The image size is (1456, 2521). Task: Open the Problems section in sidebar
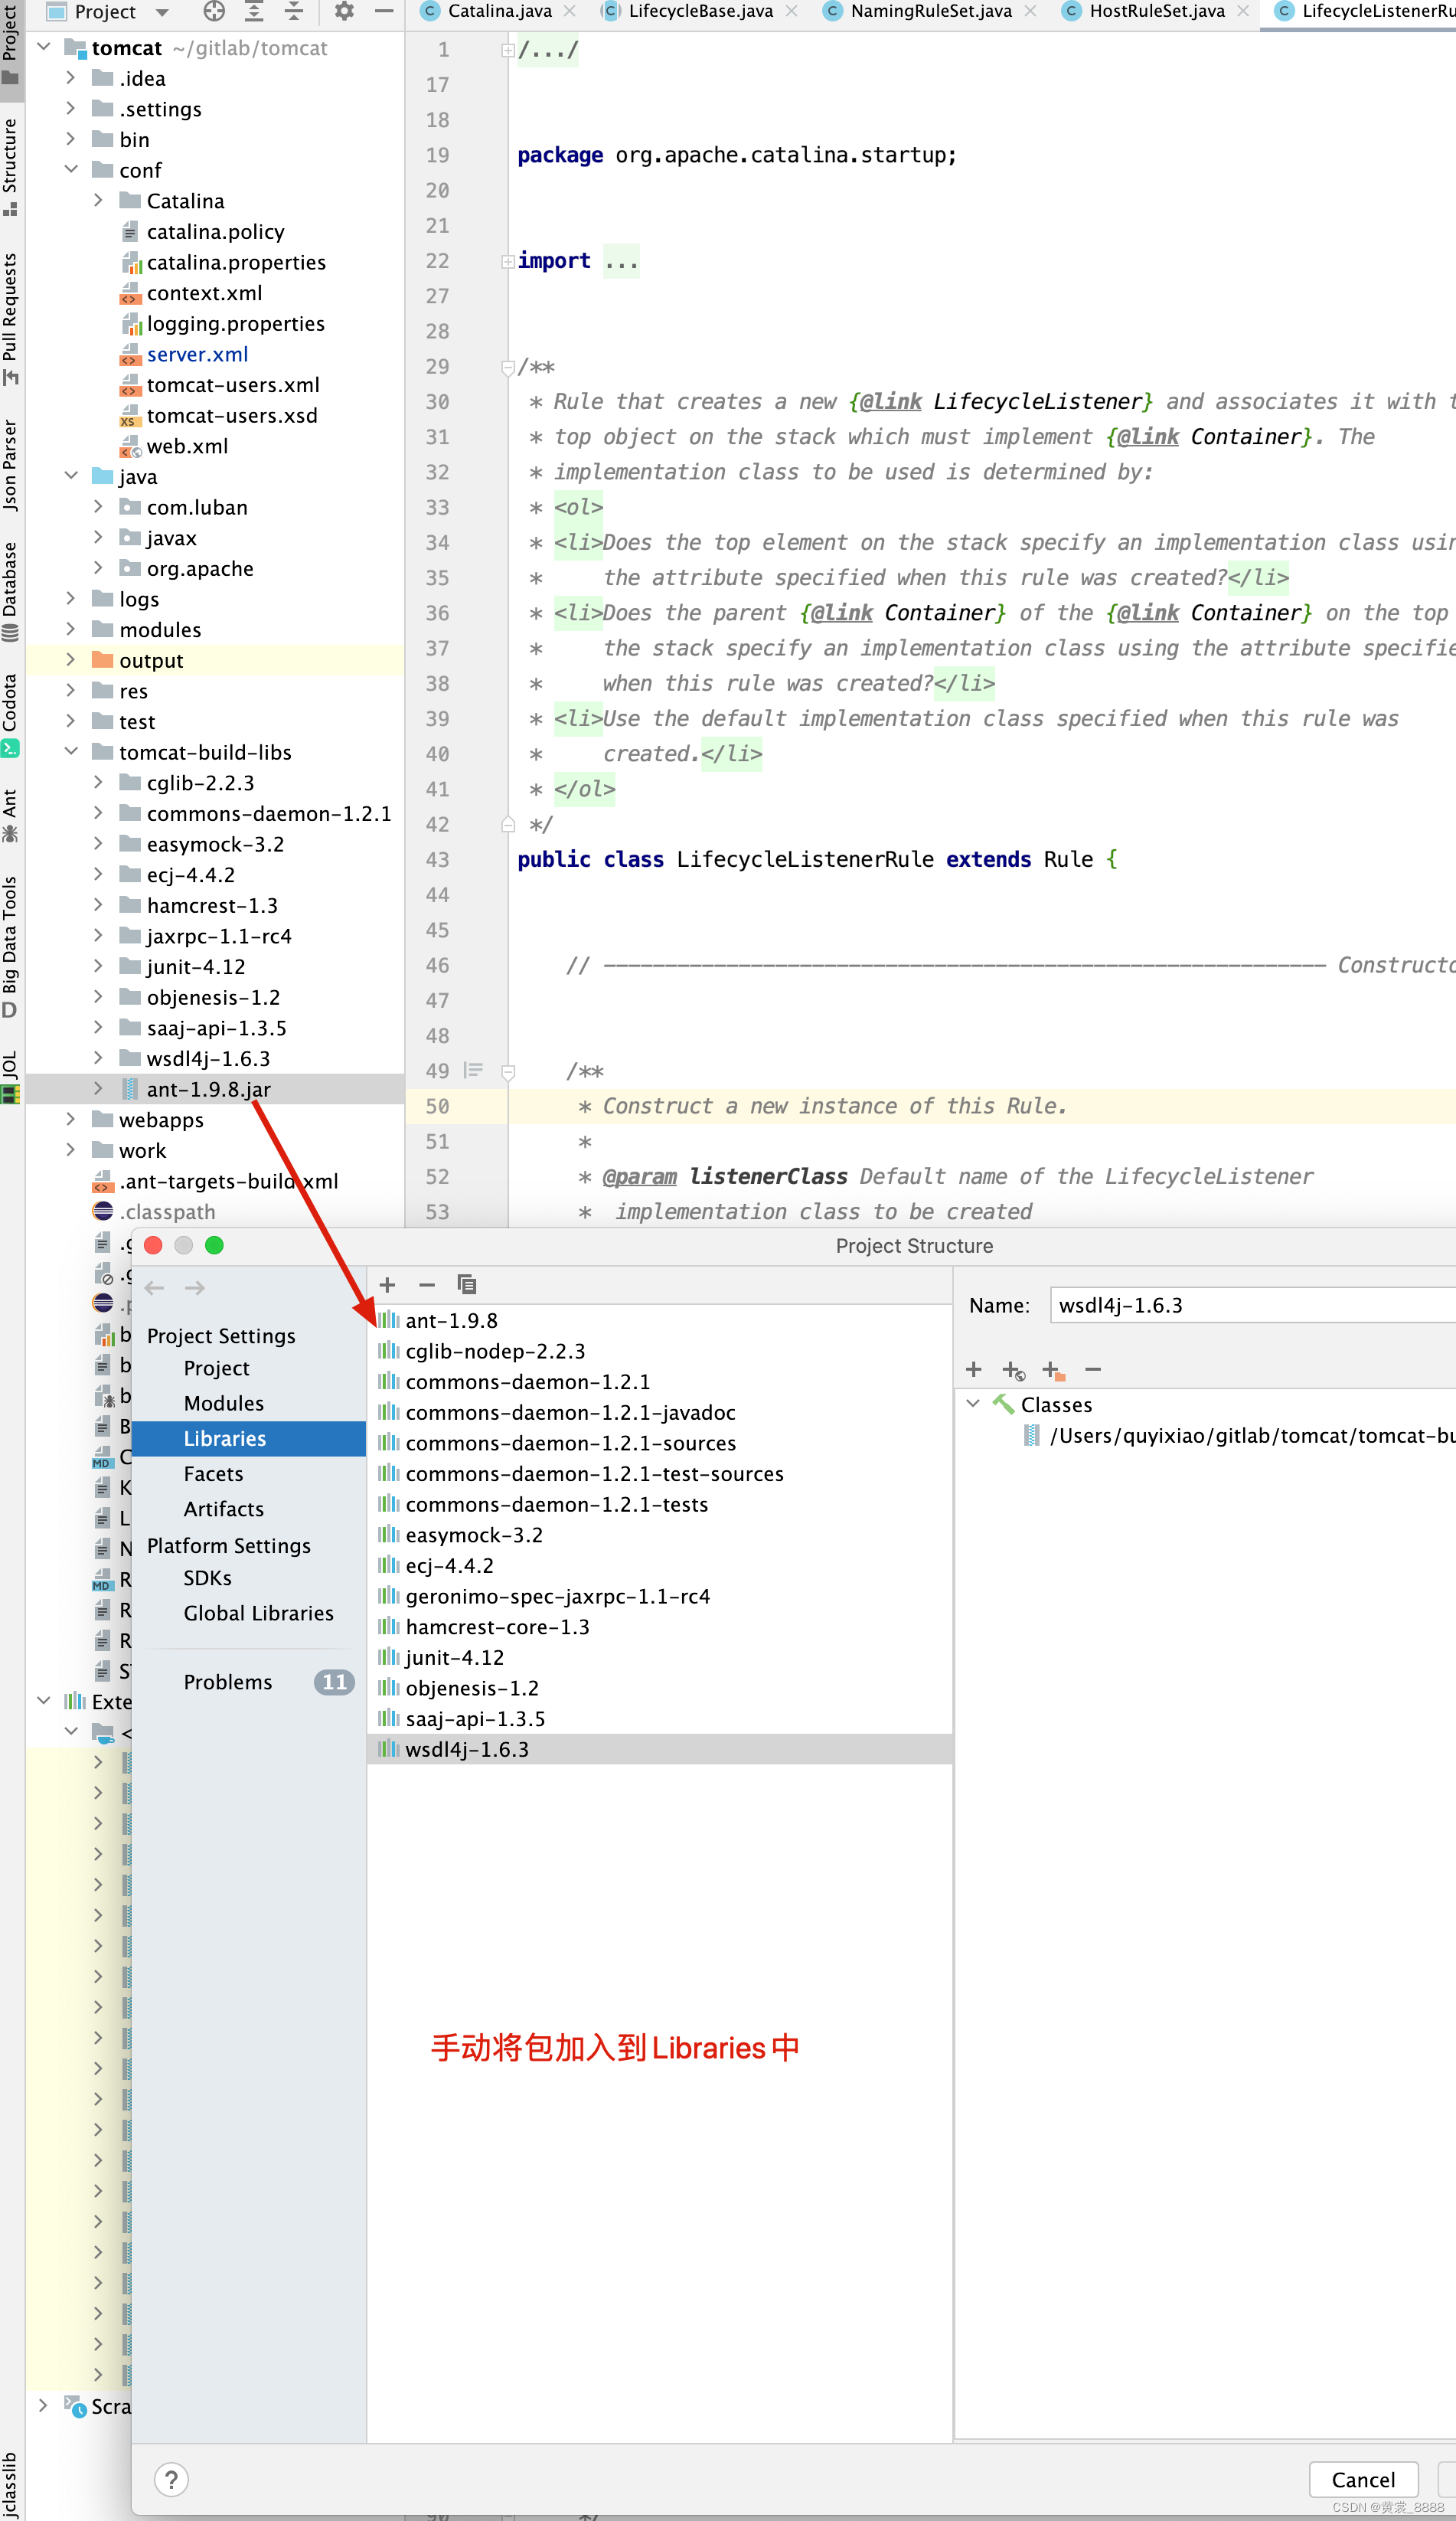(x=228, y=1682)
